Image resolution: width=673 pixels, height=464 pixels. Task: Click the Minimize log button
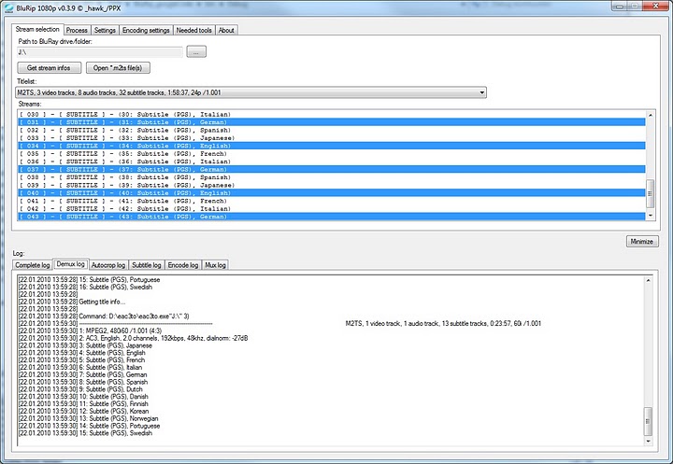(x=641, y=241)
